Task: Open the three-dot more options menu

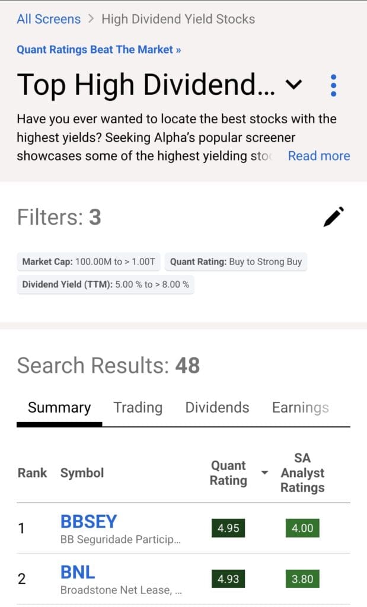Action: (x=333, y=86)
